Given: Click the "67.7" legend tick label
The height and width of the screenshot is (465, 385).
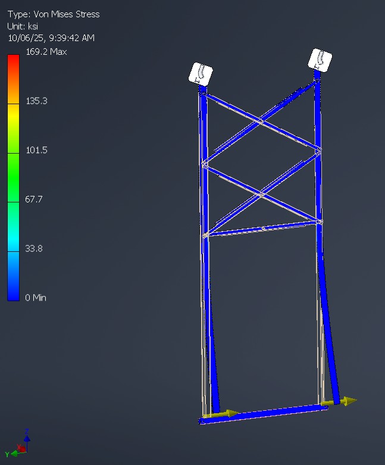Looking at the screenshot, I should (36, 199).
